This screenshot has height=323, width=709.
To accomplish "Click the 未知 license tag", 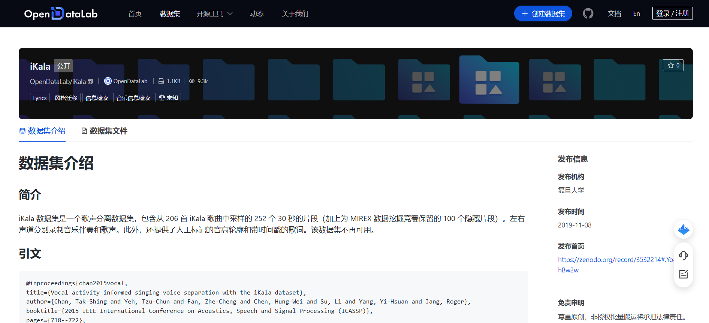I will [x=168, y=98].
